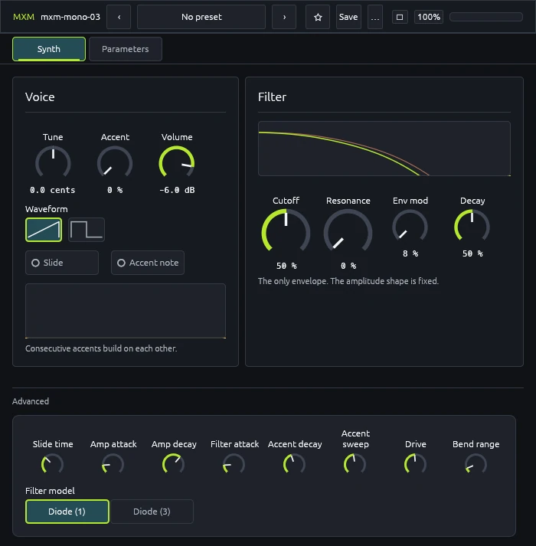The height and width of the screenshot is (546, 536).
Task: Click the Filter attack knob
Action: (234, 464)
